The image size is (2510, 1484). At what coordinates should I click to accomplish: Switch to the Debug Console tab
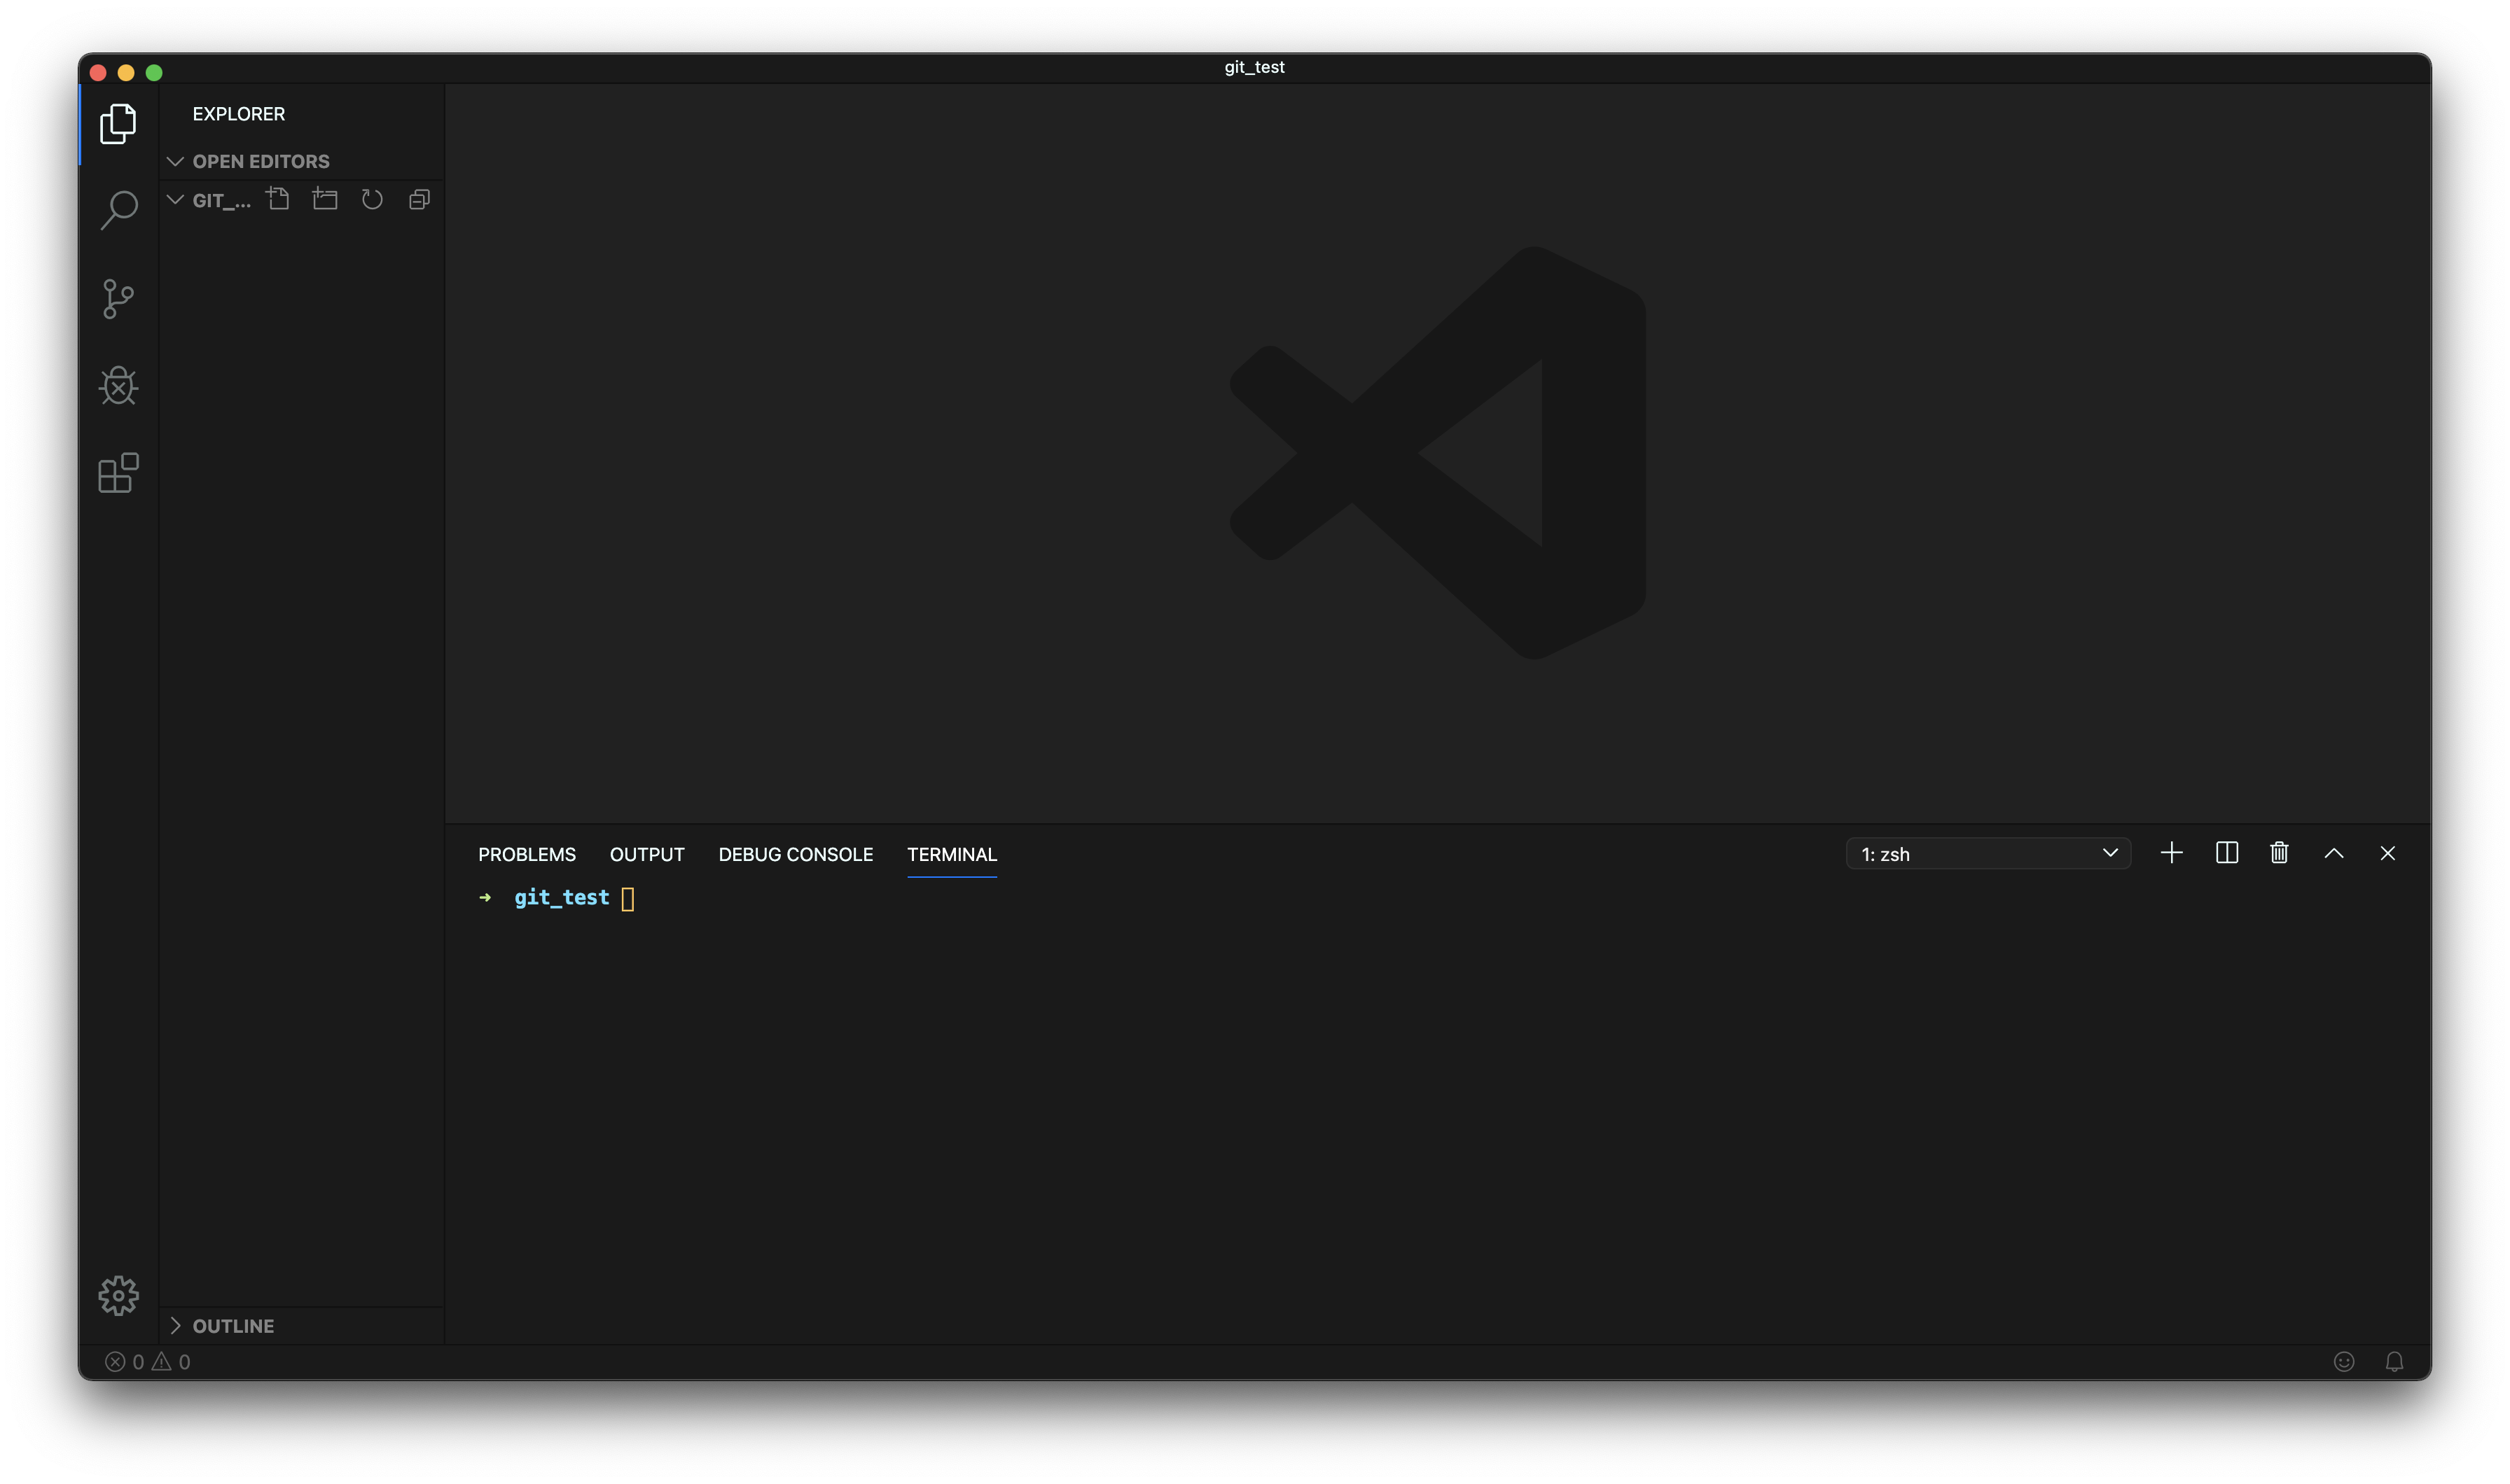tap(796, 854)
